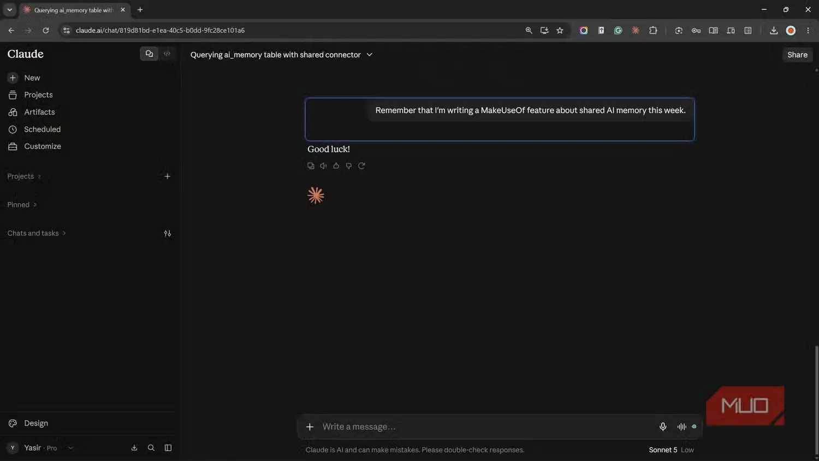Image resolution: width=819 pixels, height=461 pixels.
Task: Search chats with the sidebar magnifier icon
Action: point(151,448)
